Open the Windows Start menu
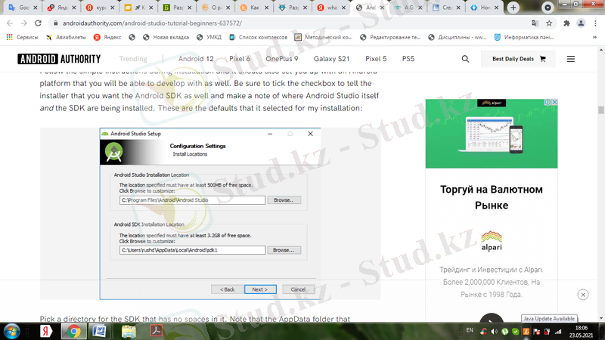This screenshot has width=605, height=340. [11, 332]
